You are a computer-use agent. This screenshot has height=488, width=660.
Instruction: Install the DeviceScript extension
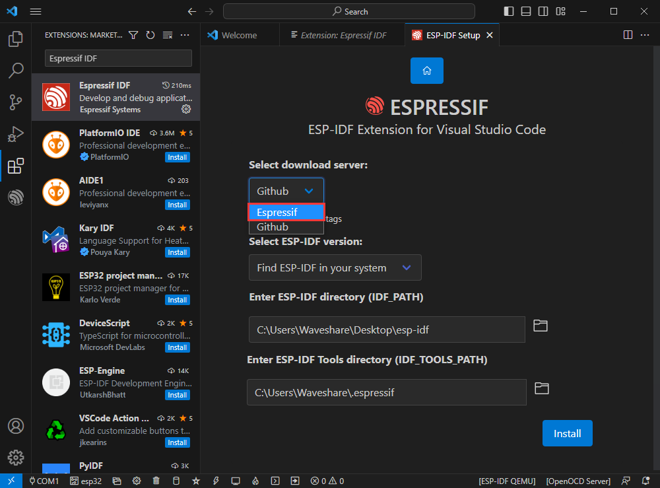pos(177,347)
